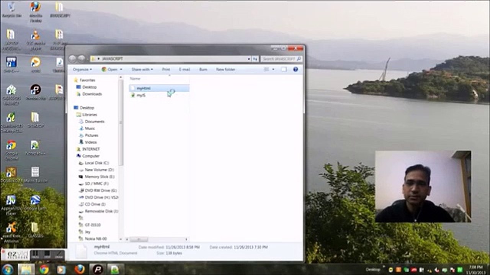The width and height of the screenshot is (490, 275).
Task: Open the address bar history dropdown arrow
Action: 249,59
